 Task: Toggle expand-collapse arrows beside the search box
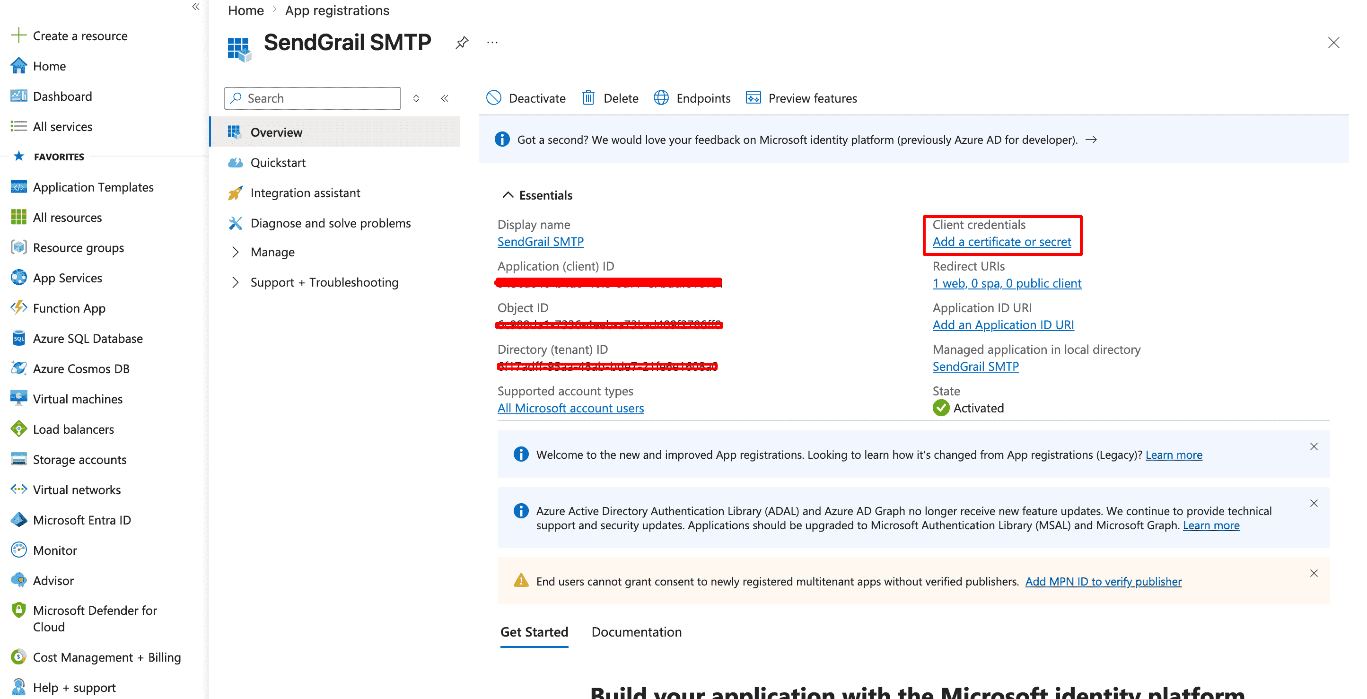pos(417,98)
